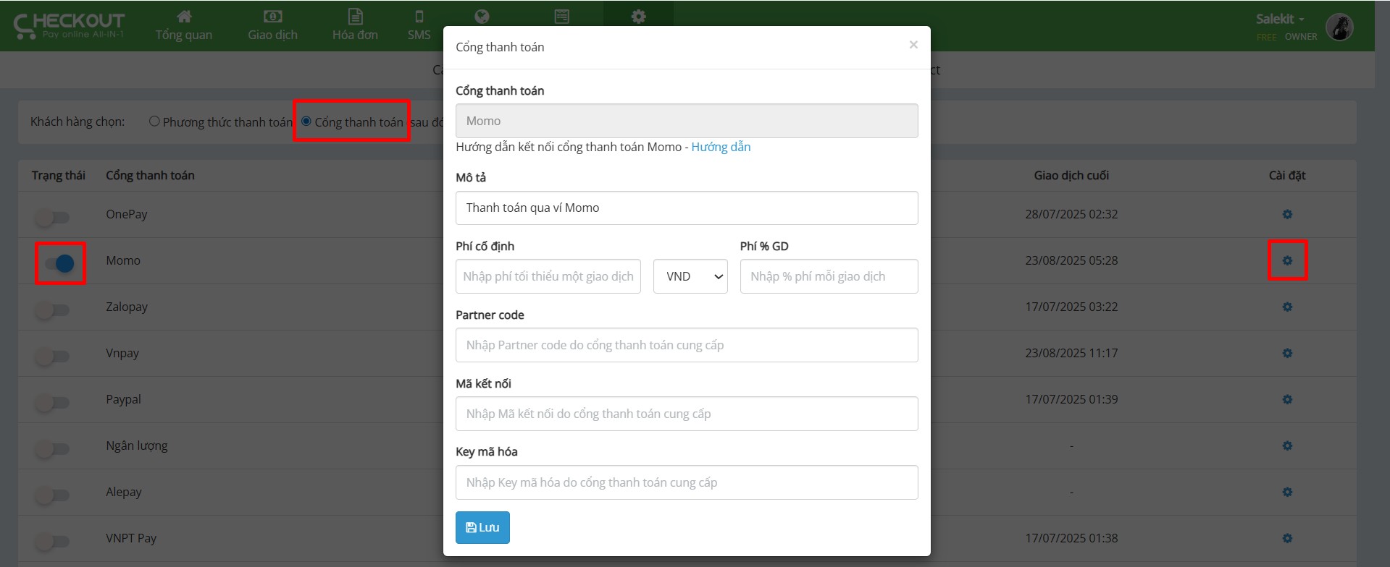Close the Cổng thanh toán dialog
Image resolution: width=1390 pixels, height=567 pixels.
913,45
